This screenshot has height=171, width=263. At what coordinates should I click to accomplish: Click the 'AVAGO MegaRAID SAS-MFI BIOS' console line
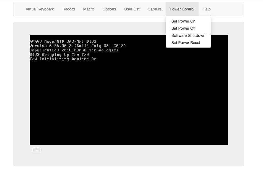(63, 41)
